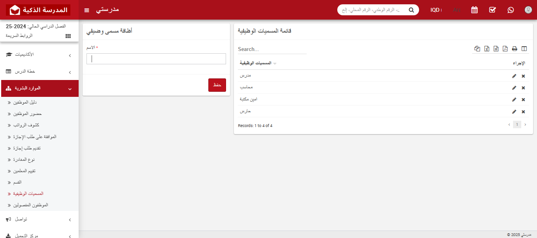
Task: Open the calendar icon in the top bar
Action: click(x=474, y=10)
